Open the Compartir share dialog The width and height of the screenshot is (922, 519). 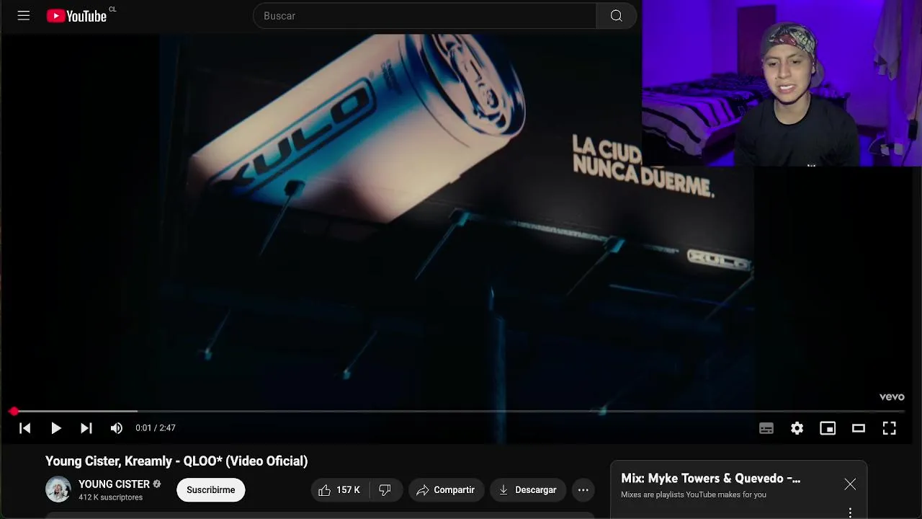tap(446, 490)
